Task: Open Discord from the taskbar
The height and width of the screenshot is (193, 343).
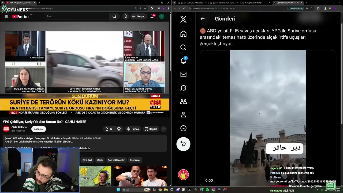Action: pos(178,190)
